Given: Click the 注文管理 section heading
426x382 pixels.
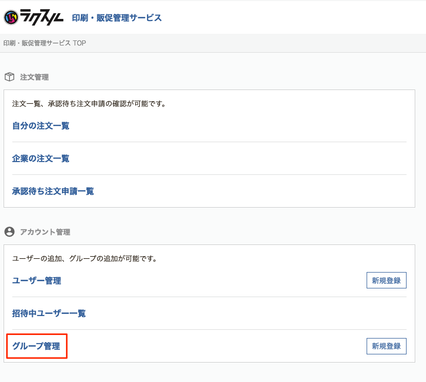Looking at the screenshot, I should (x=34, y=77).
